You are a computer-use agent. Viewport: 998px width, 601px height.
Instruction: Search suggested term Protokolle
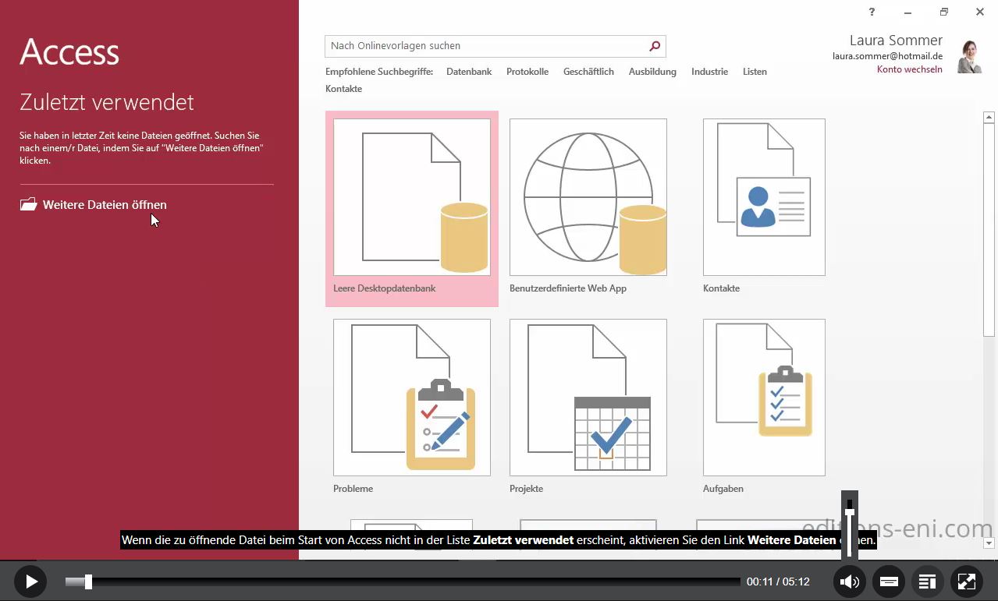click(527, 72)
